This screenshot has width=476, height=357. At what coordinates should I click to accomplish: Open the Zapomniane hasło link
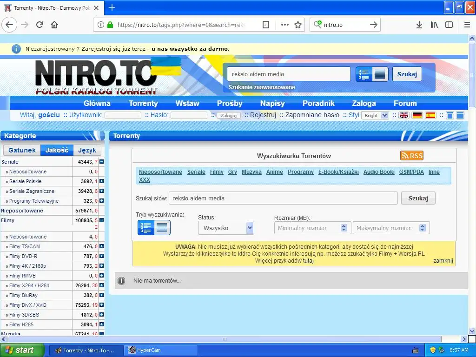tap(312, 115)
